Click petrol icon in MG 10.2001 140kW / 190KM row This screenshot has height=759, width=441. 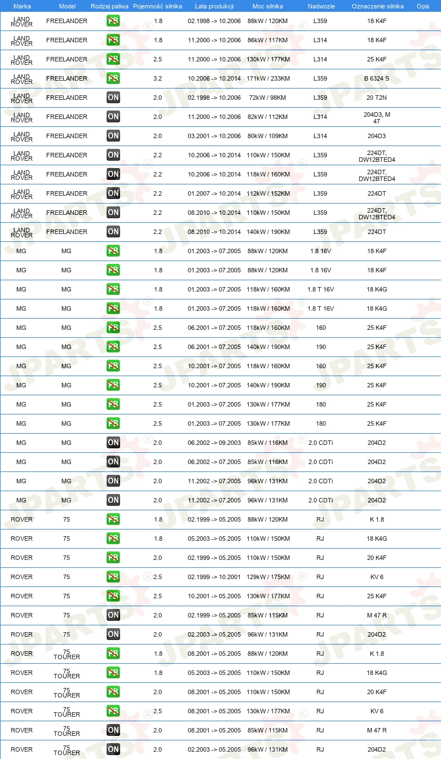(113, 385)
